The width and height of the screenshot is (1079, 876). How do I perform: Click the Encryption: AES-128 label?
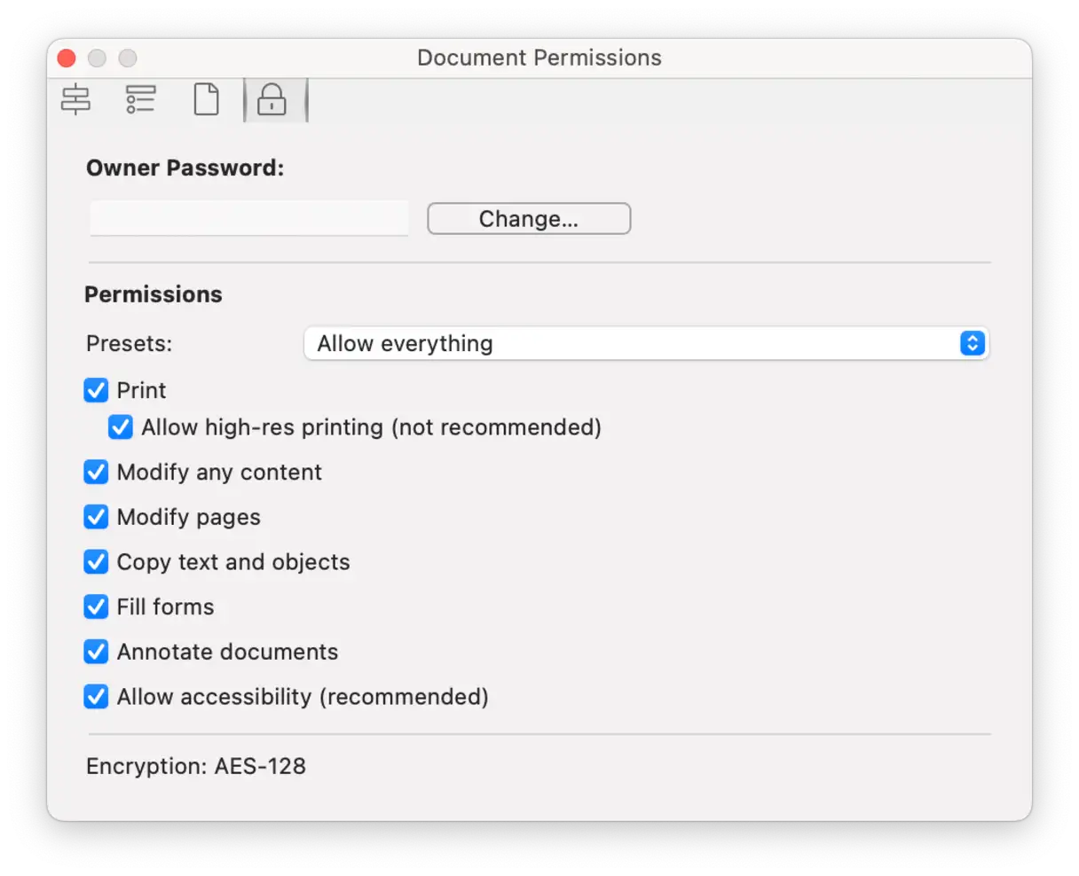(x=196, y=766)
